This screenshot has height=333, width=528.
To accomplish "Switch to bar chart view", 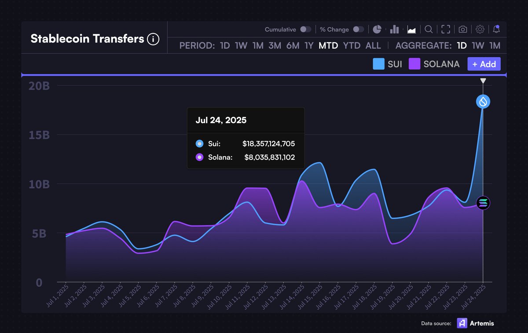I will pyautogui.click(x=394, y=29).
